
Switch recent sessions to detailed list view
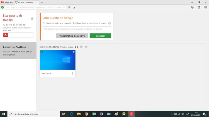point(86,47)
